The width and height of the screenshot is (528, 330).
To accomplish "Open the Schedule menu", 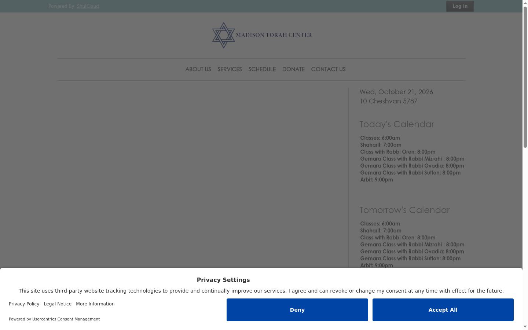I will [262, 69].
